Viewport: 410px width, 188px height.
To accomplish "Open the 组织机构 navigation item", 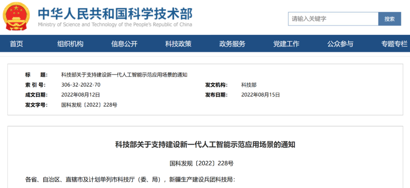I will coord(70,44).
